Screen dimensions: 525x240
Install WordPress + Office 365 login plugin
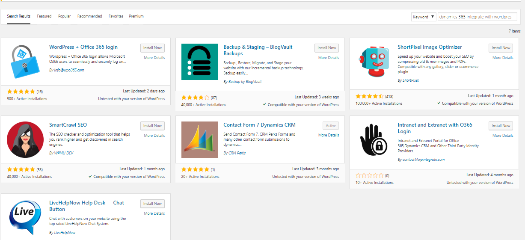152,48
